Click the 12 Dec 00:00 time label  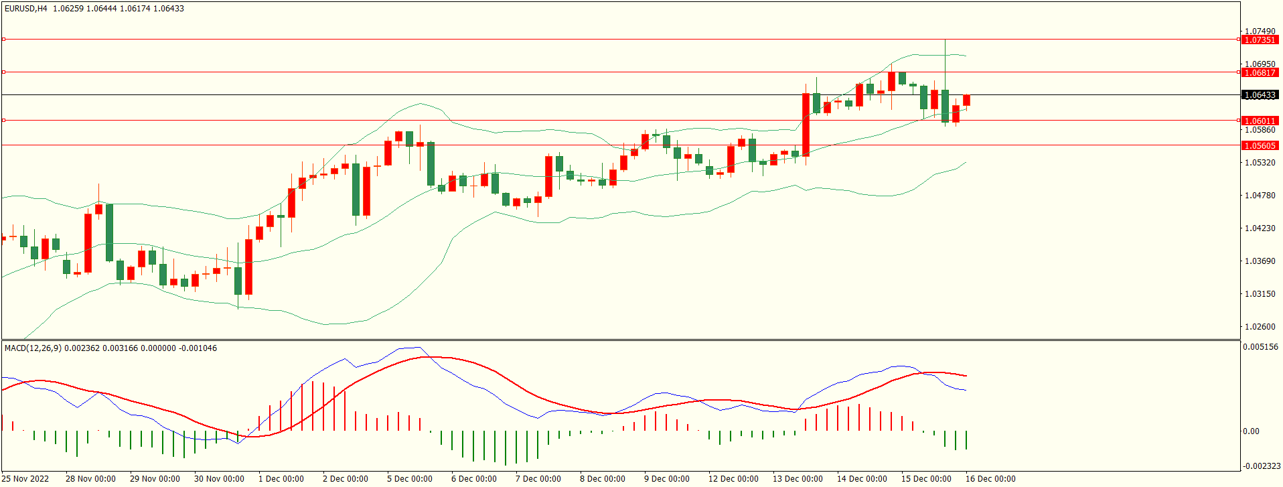pyautogui.click(x=733, y=479)
